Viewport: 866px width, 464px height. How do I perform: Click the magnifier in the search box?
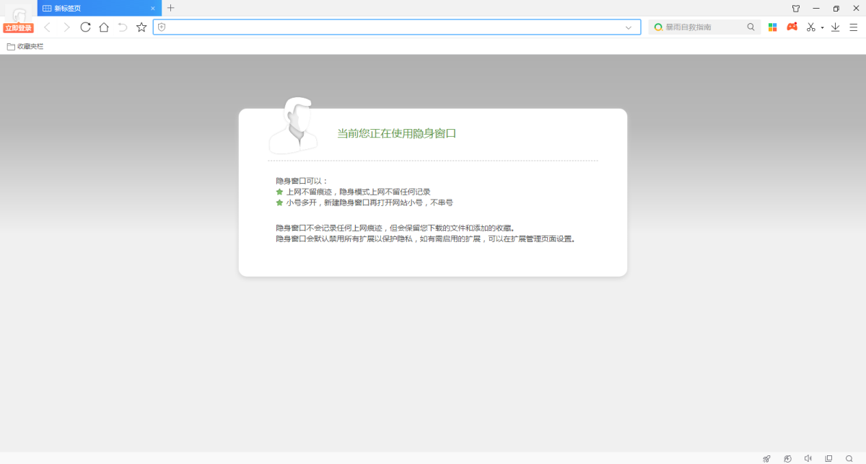click(x=751, y=27)
